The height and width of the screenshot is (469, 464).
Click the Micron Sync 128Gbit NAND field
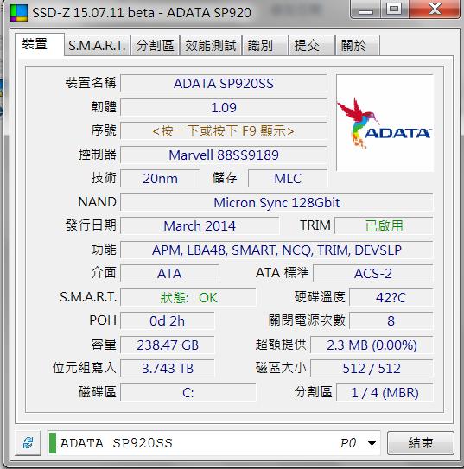pos(276,202)
